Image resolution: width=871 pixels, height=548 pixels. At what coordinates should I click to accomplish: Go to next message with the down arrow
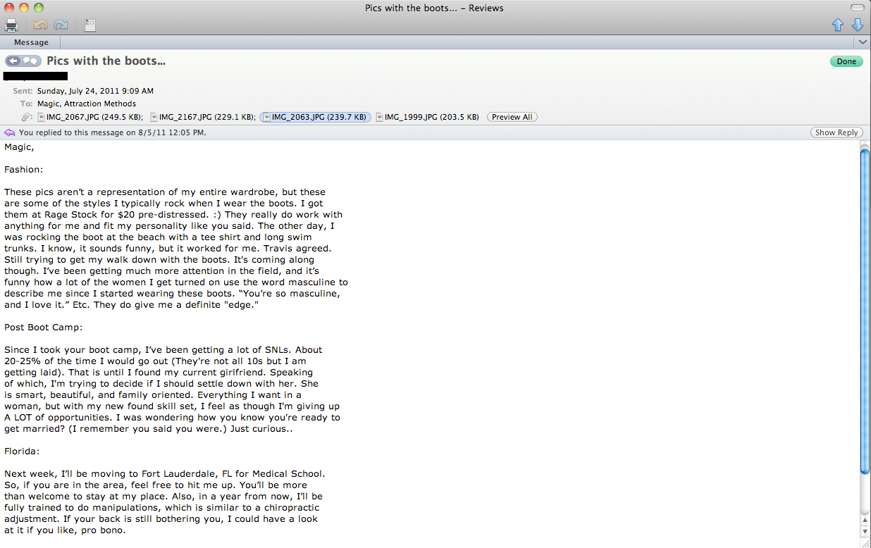coord(858,25)
